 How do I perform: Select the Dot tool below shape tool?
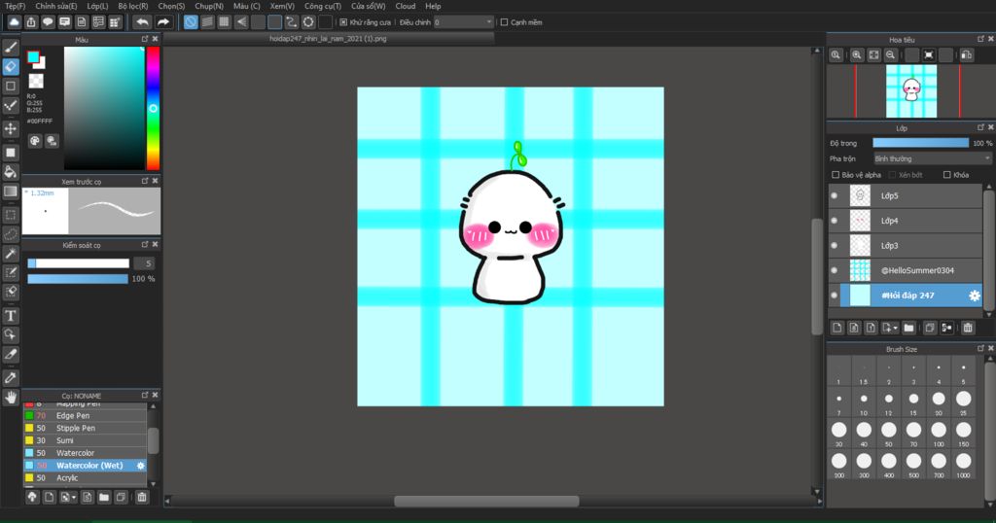pos(11,105)
